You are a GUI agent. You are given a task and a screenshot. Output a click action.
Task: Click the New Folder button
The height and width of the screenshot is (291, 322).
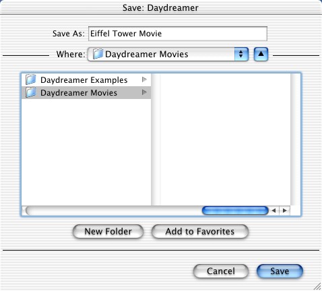pyautogui.click(x=108, y=231)
